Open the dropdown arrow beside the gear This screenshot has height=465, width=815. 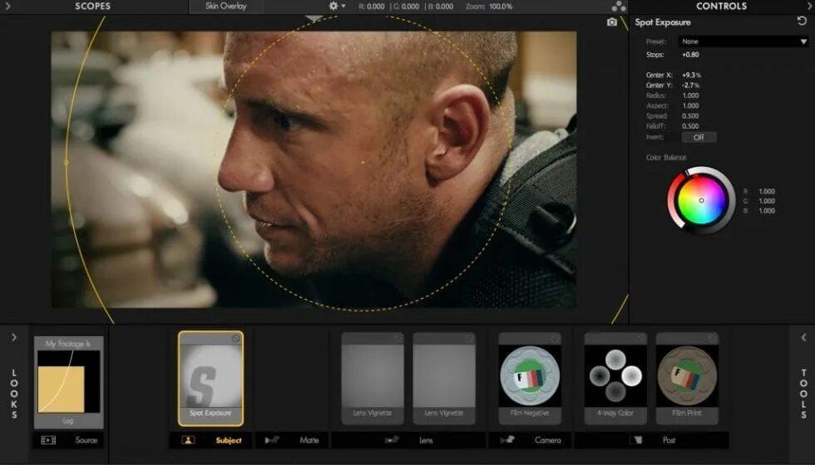(343, 7)
